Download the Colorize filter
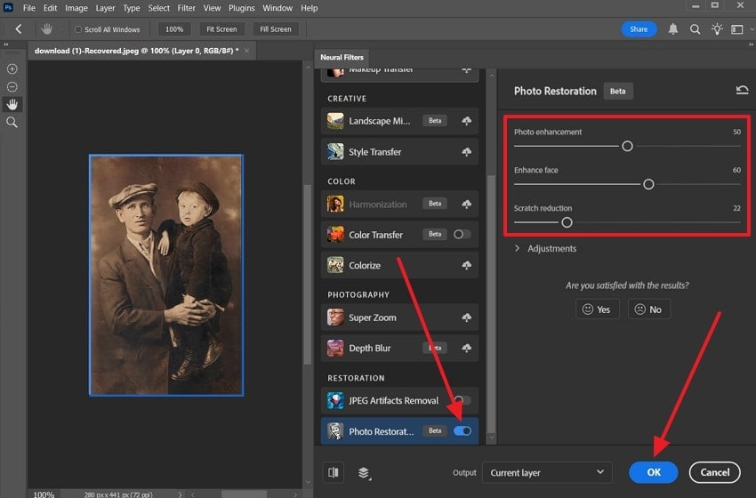Viewport: 756px width, 498px height. click(466, 265)
